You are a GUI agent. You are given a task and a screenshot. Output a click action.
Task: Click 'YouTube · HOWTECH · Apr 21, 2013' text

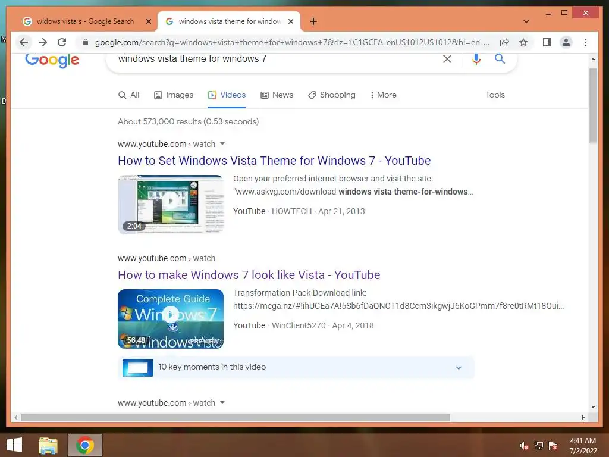click(x=299, y=211)
